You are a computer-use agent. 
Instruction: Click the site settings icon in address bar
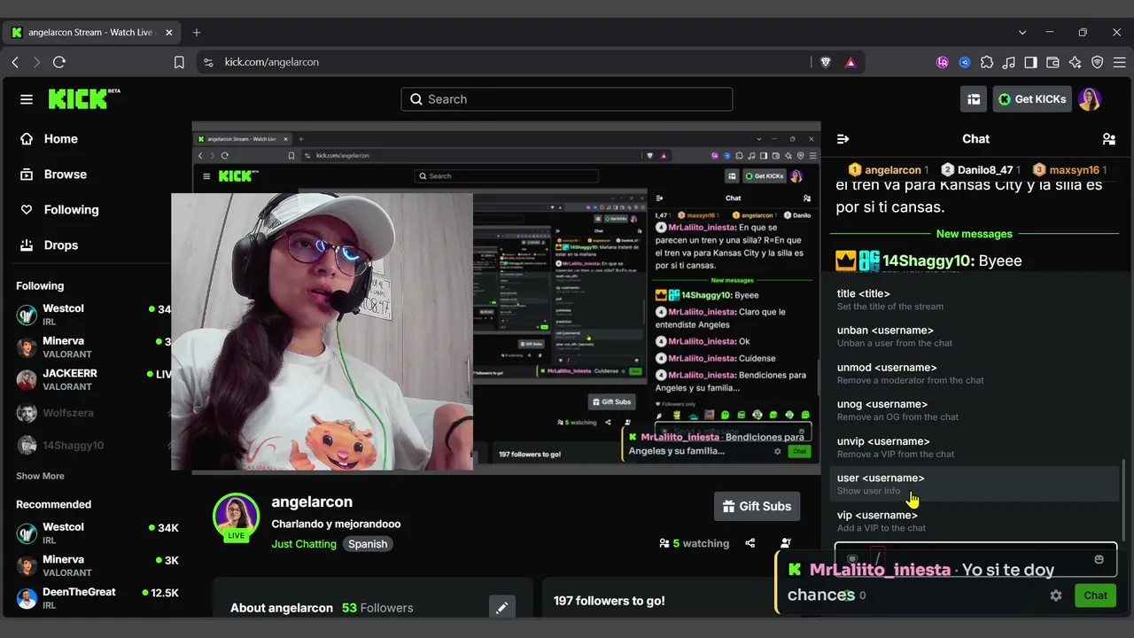coord(208,62)
